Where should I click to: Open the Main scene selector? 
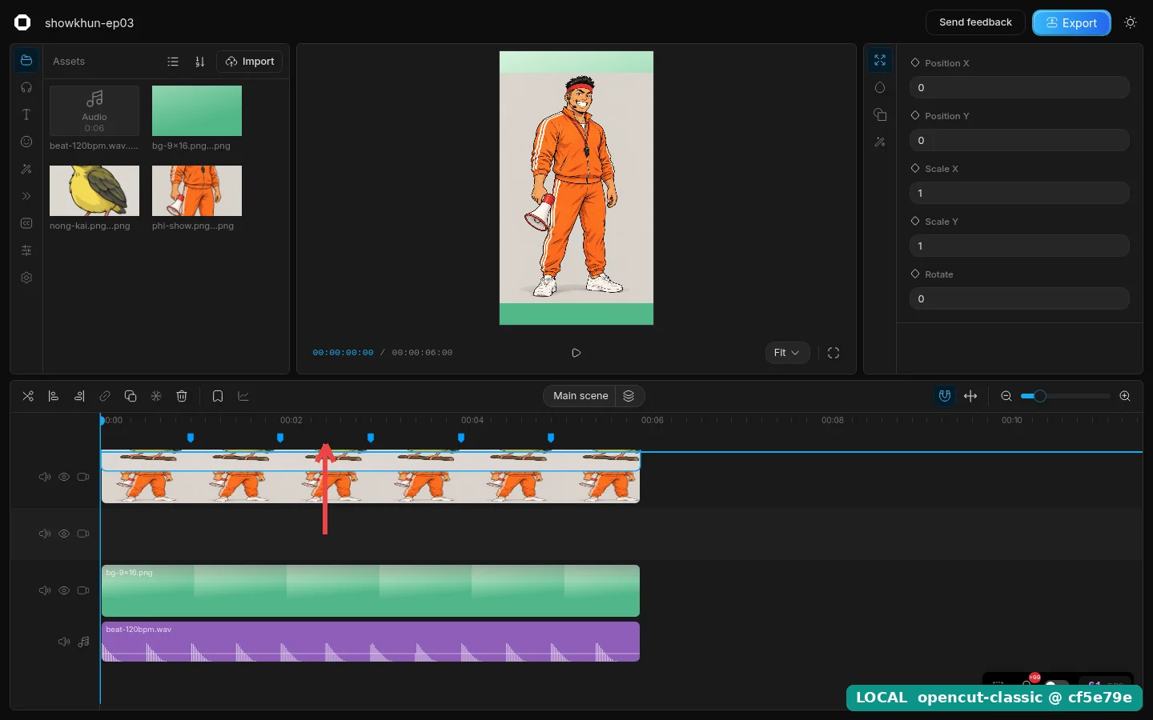pyautogui.click(x=580, y=396)
